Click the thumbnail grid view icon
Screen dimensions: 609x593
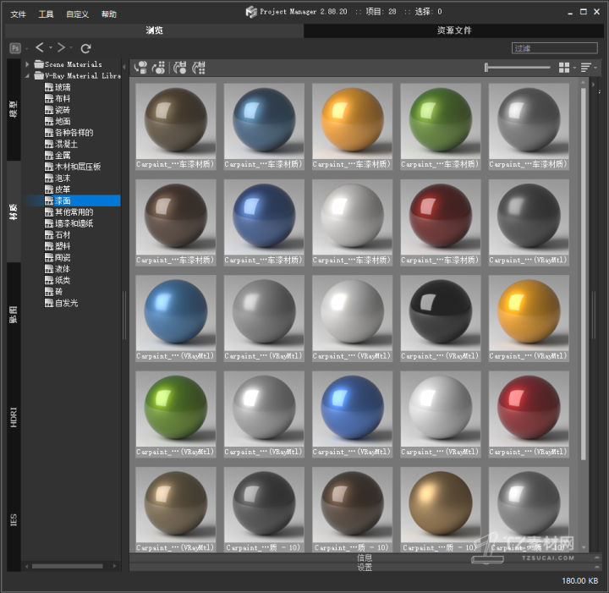564,68
